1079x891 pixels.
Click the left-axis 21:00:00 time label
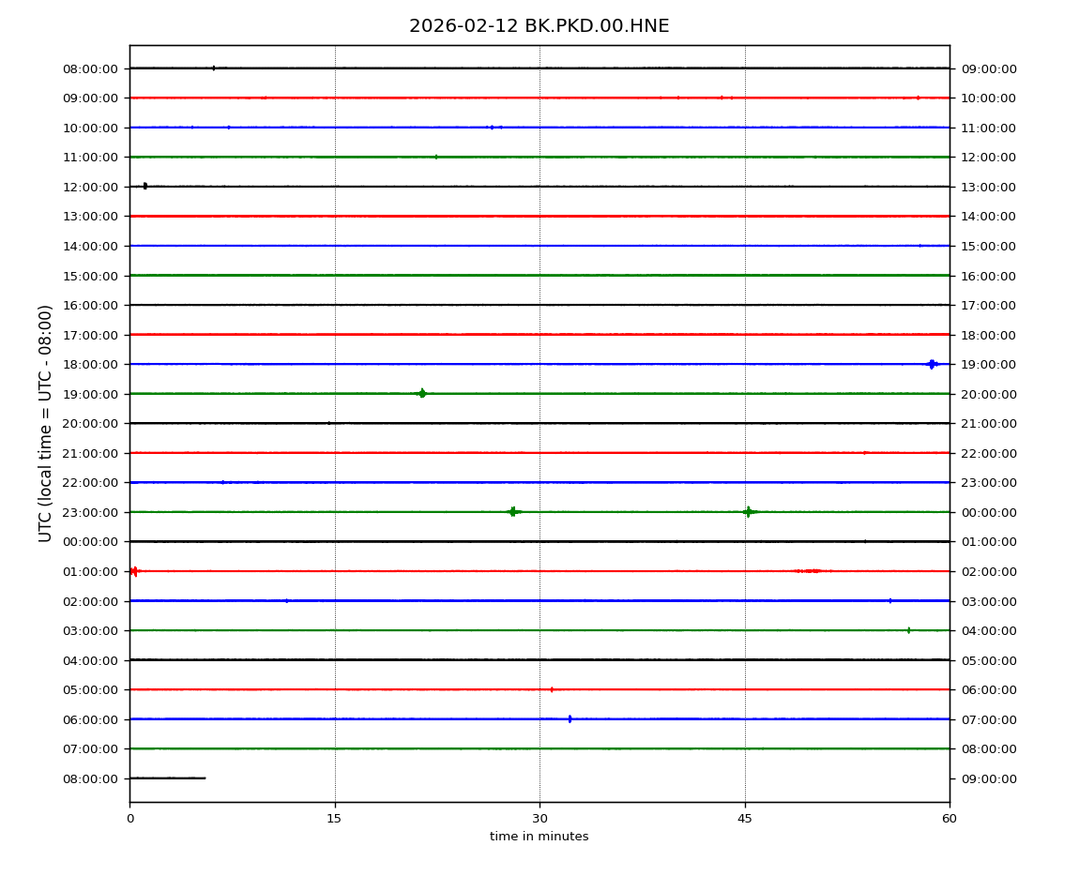pyautogui.click(x=90, y=453)
